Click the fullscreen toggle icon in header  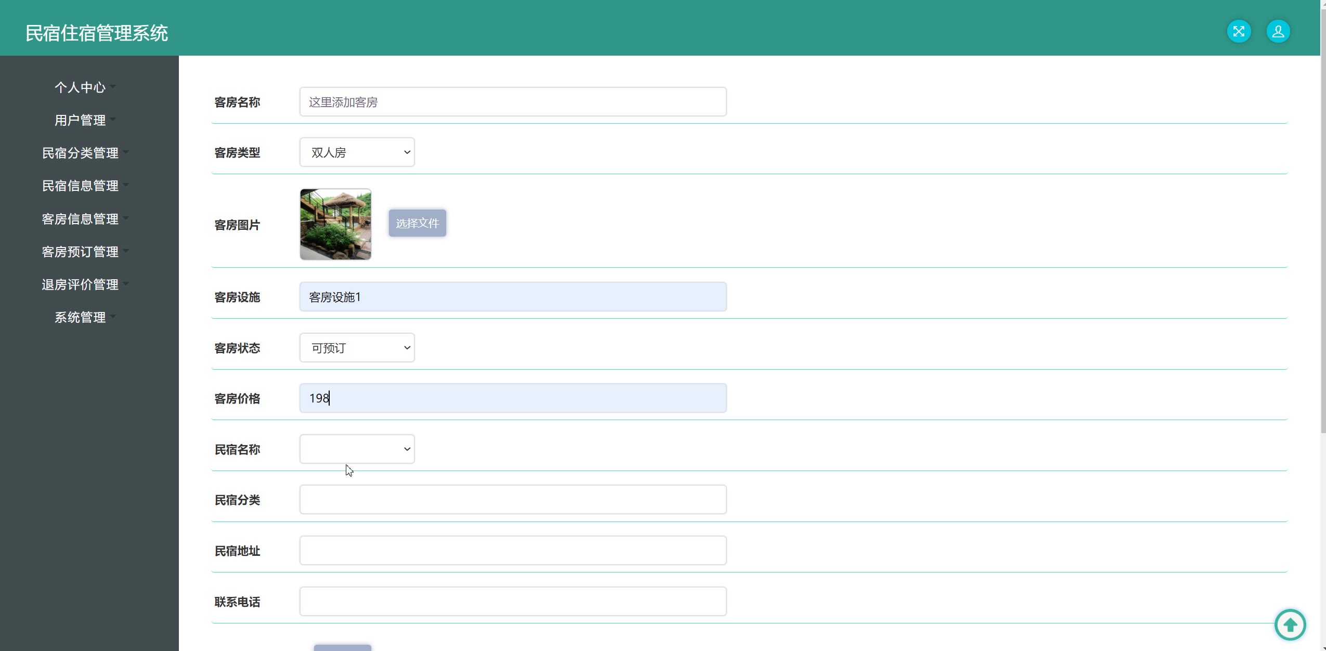[x=1239, y=32]
